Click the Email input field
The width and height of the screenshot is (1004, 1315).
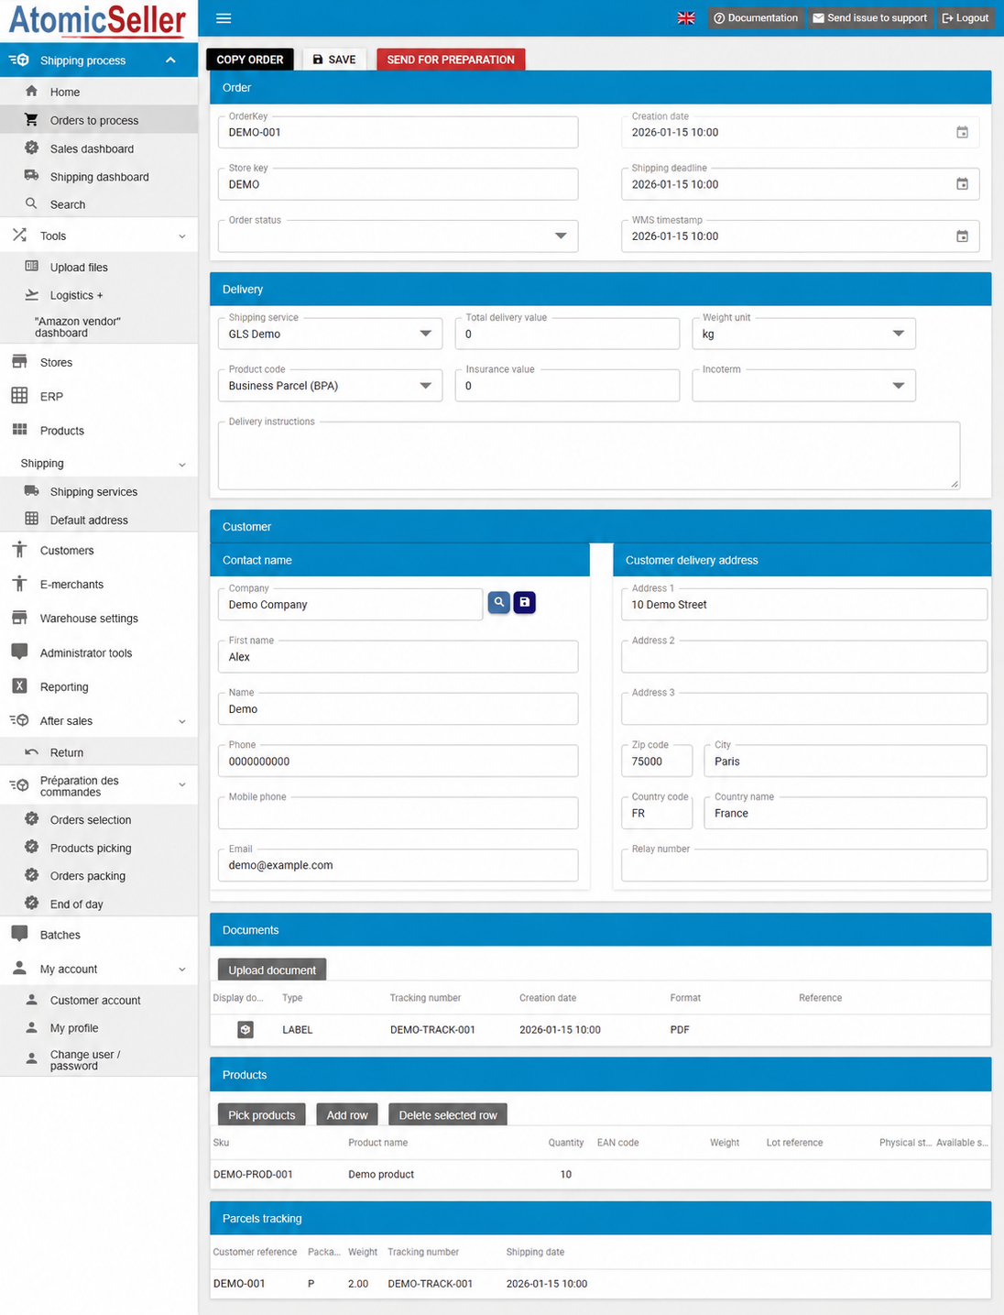398,865
